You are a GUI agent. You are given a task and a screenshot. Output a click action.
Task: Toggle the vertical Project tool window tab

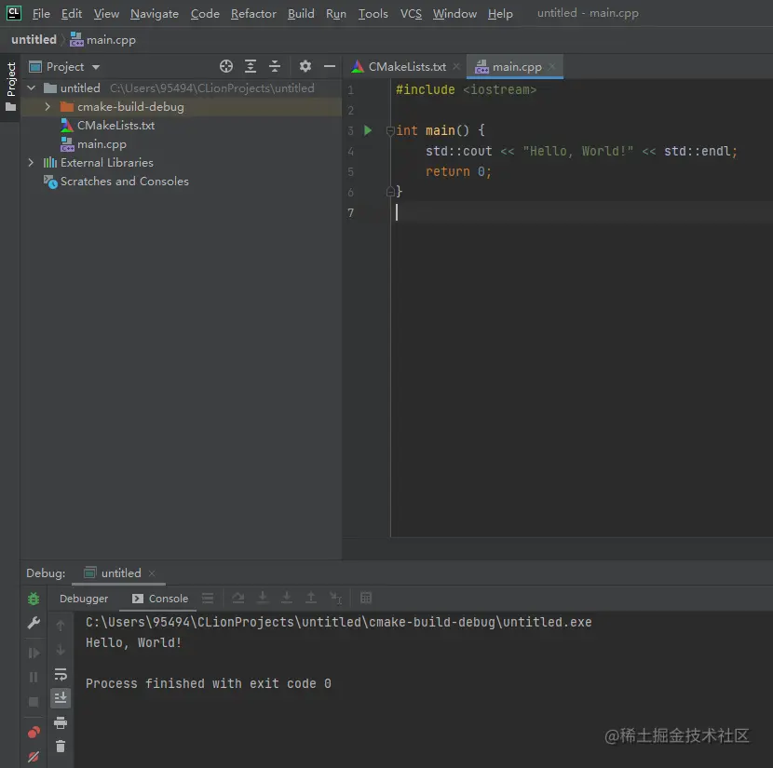[11, 87]
